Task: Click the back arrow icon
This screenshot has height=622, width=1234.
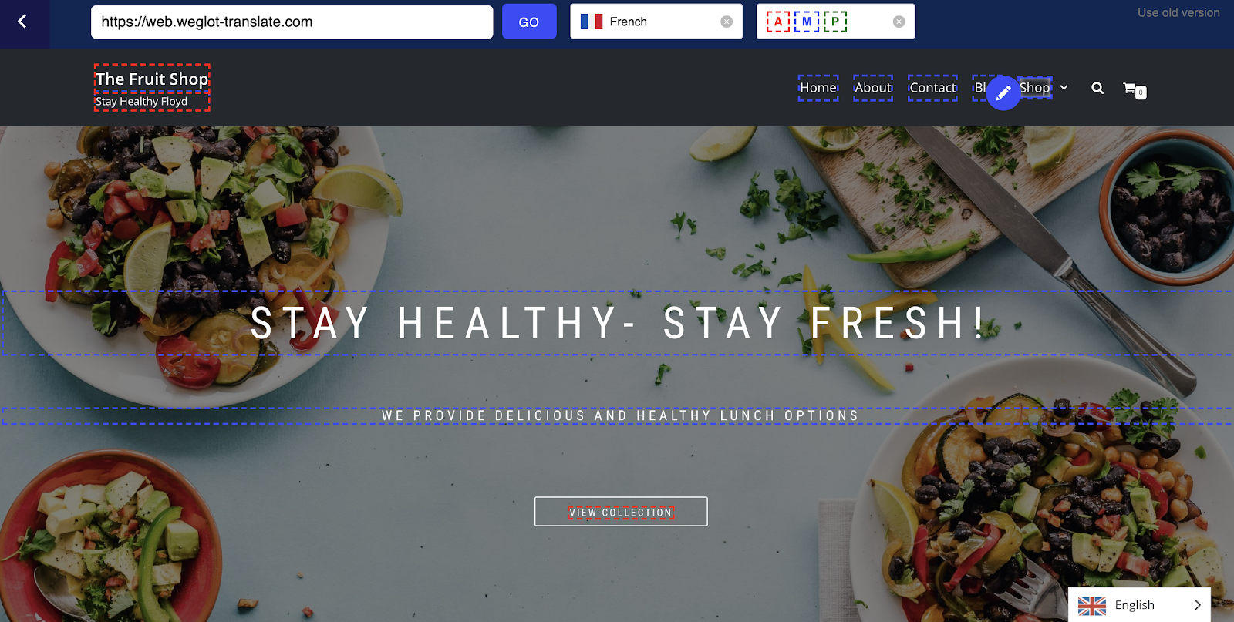Action: tap(22, 22)
